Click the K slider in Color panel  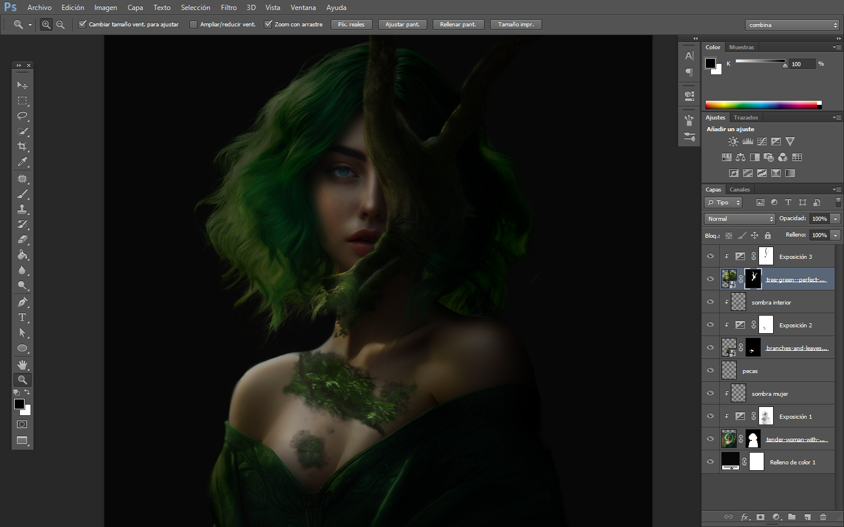tap(761, 62)
